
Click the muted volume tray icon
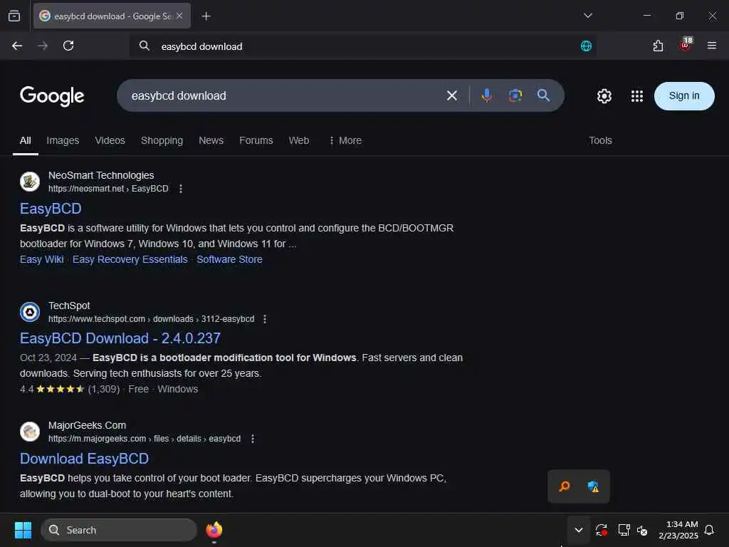pyautogui.click(x=642, y=530)
